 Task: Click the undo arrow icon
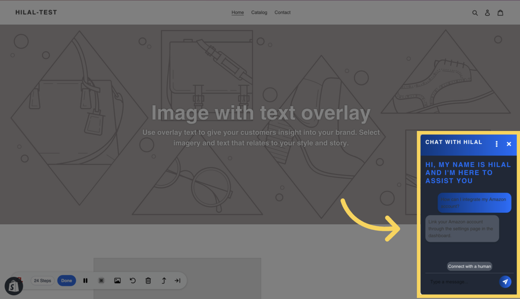click(133, 280)
